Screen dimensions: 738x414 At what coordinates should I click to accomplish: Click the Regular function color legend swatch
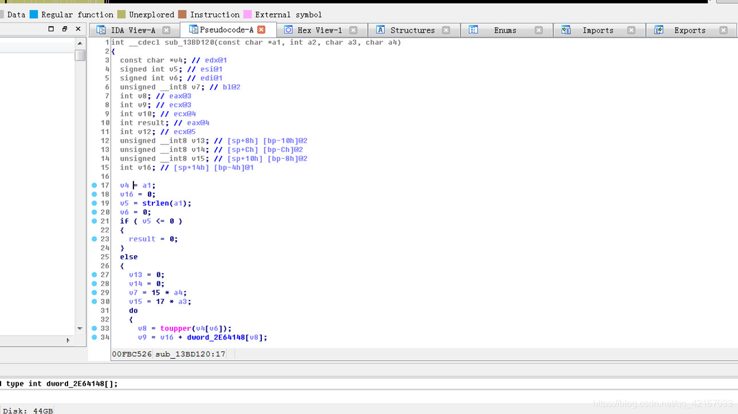point(34,14)
